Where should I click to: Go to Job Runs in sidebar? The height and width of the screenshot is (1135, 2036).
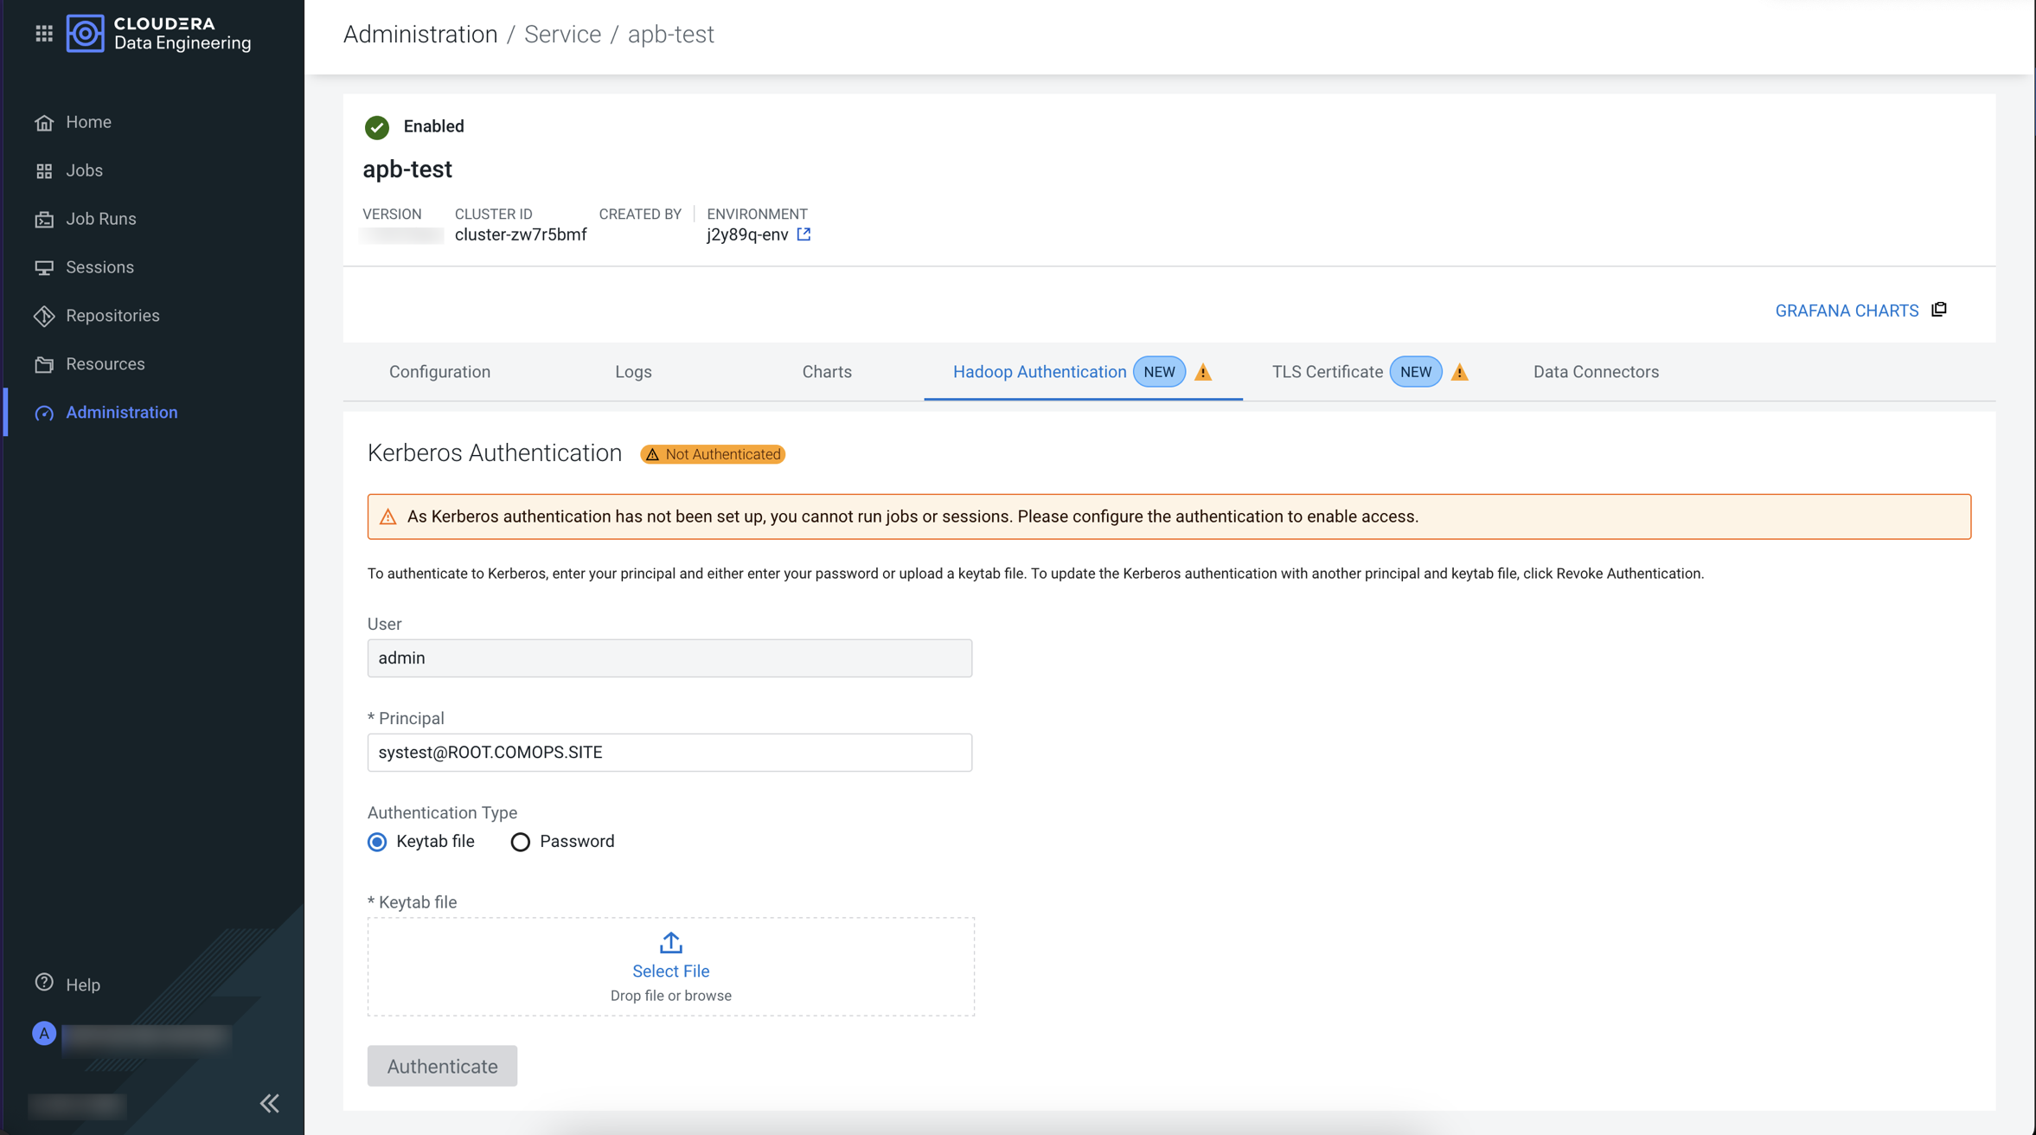100,219
